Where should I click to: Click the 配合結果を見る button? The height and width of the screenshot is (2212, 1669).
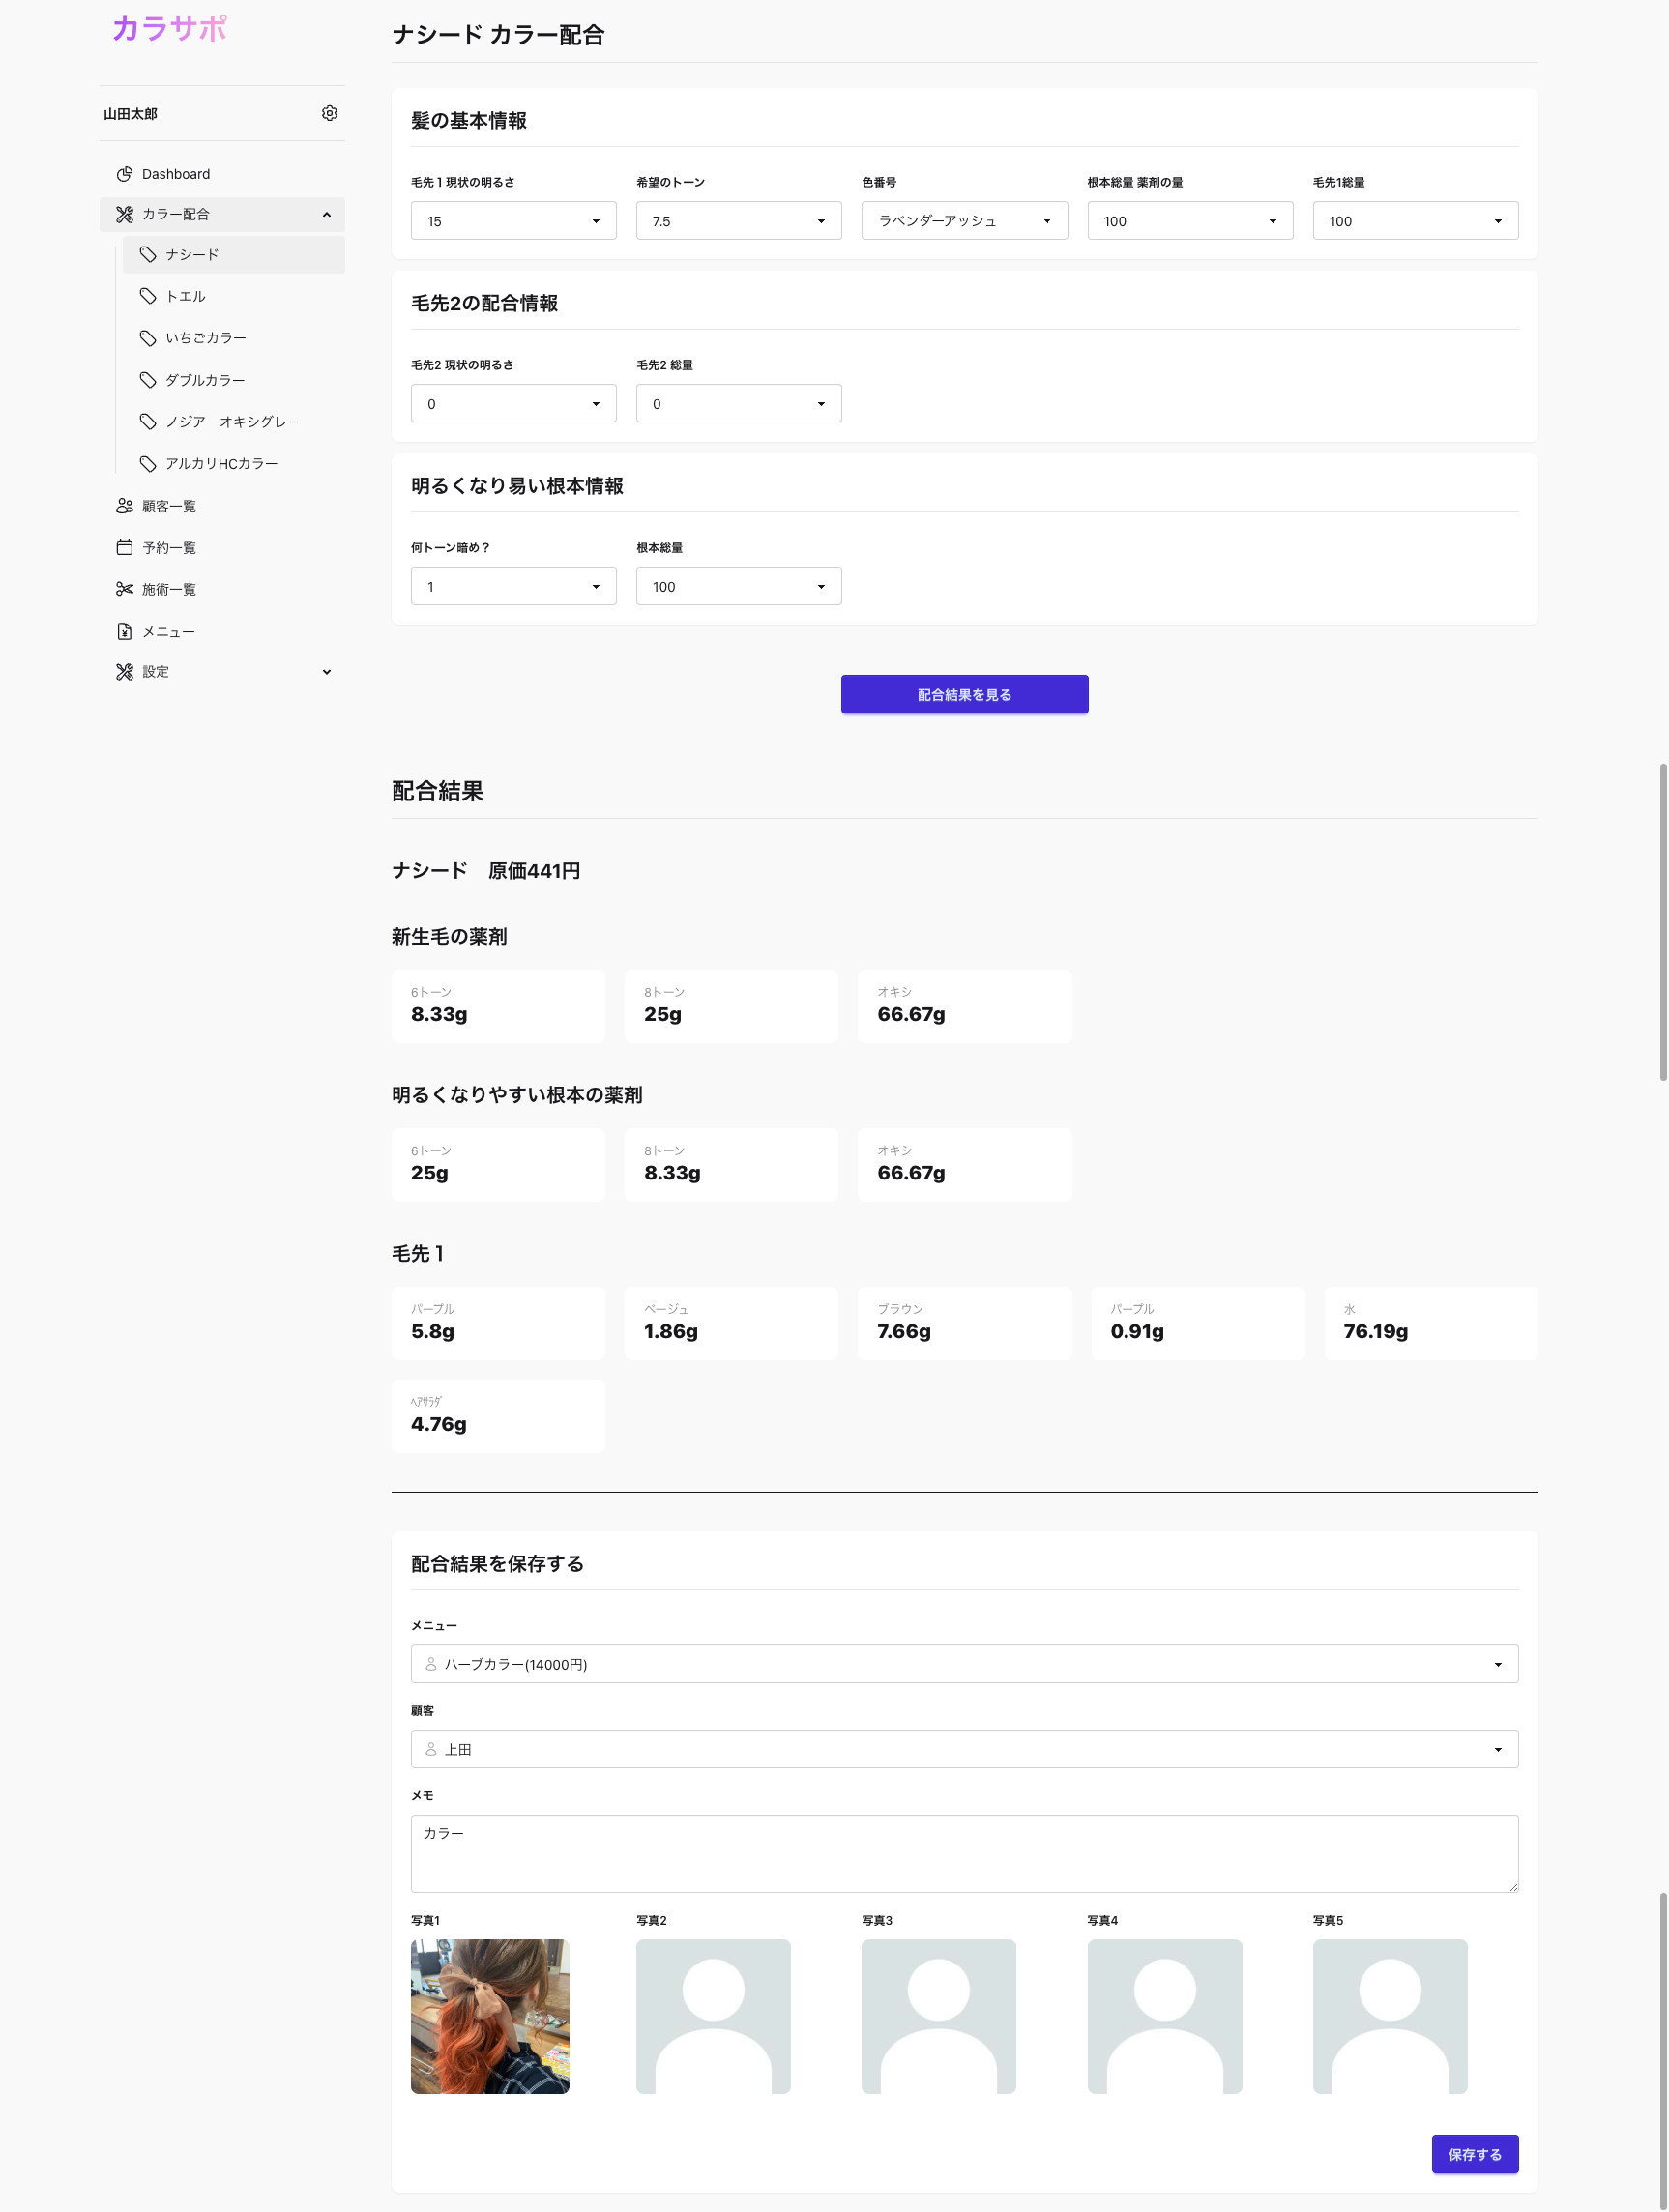964,694
